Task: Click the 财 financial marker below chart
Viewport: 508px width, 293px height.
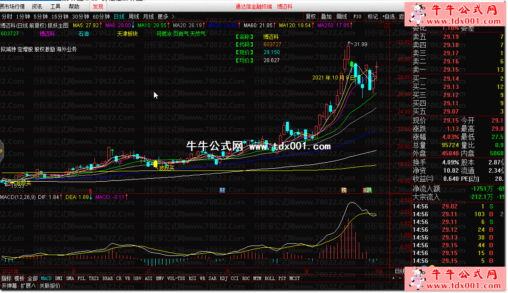Action: [222, 190]
